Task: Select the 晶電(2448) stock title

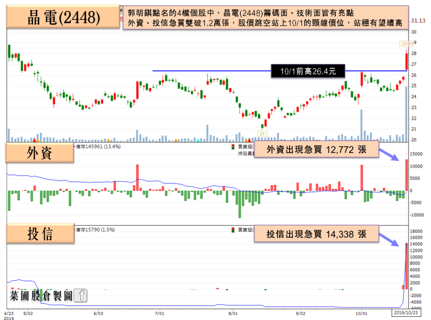Action: (64, 18)
